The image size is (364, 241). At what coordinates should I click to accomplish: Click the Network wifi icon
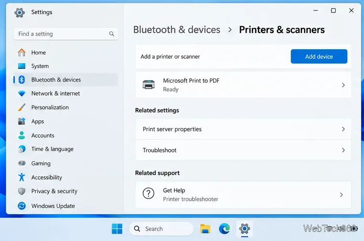click(22, 94)
